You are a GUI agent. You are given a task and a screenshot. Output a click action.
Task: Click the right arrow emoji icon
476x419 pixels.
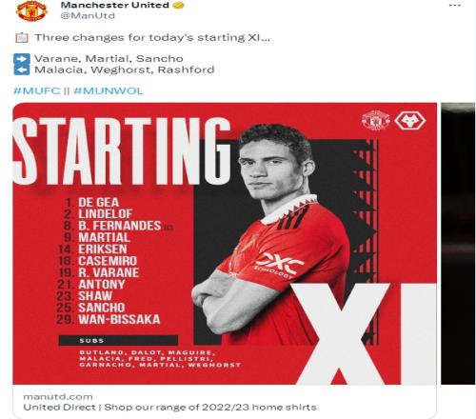pos(22,59)
